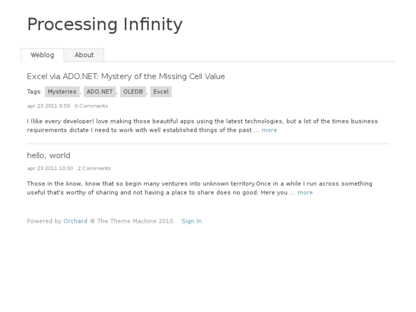Read more of the Excel ADO.NET post

(269, 130)
